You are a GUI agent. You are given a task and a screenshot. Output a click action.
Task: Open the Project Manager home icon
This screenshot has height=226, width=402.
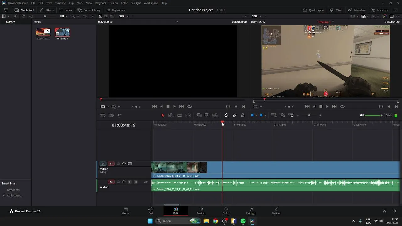[x=384, y=211]
